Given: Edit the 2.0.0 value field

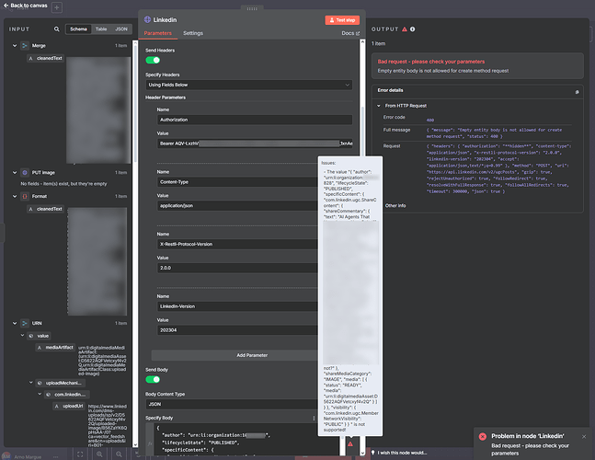Looking at the screenshot, I should click(237, 268).
